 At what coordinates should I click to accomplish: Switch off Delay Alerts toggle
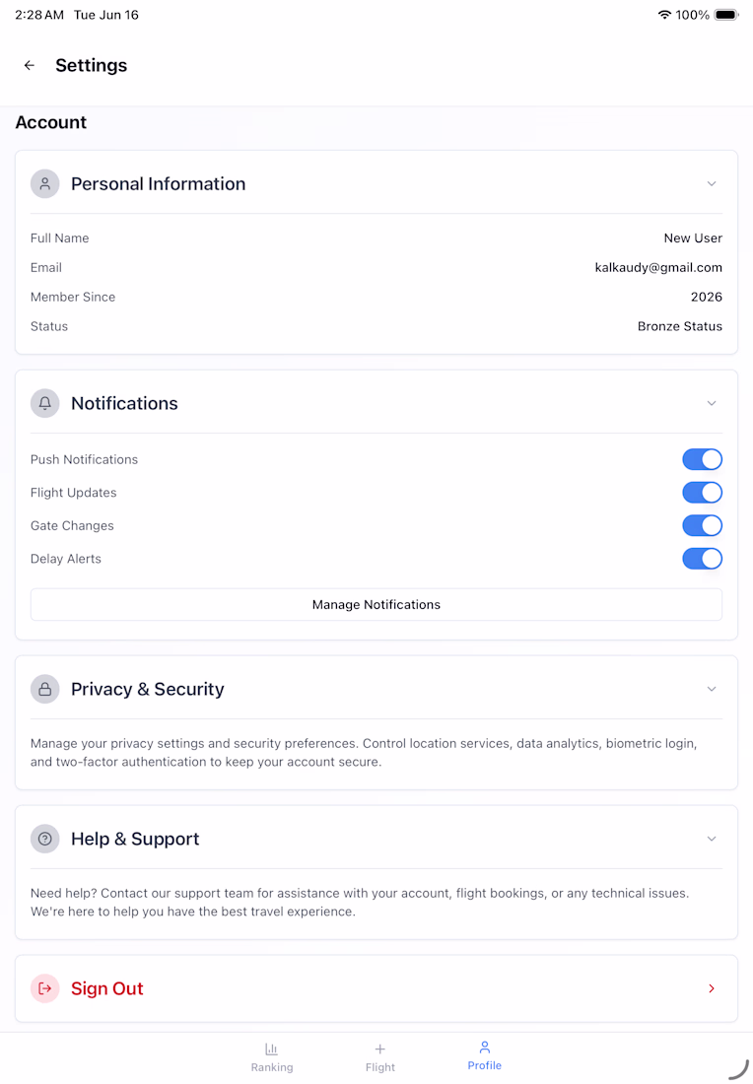[702, 559]
